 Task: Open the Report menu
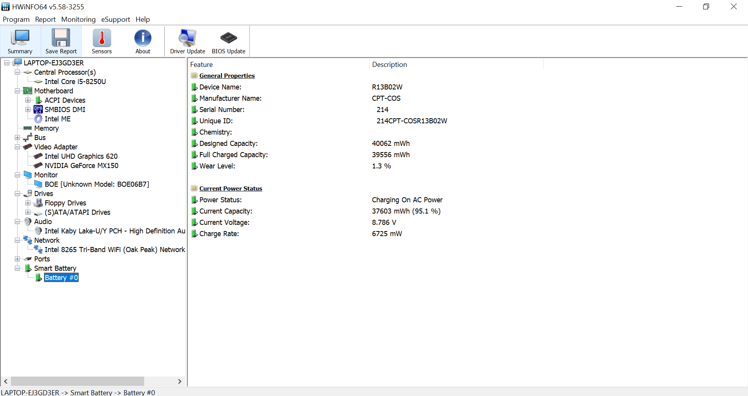click(x=45, y=19)
